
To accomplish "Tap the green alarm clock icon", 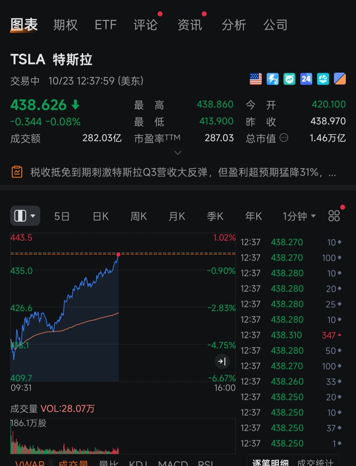I will click(x=289, y=79).
